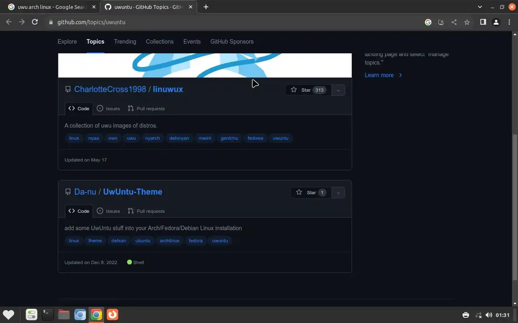This screenshot has height=323, width=518.
Task: Star the UwUntu-Theme repository
Action: tap(311, 193)
